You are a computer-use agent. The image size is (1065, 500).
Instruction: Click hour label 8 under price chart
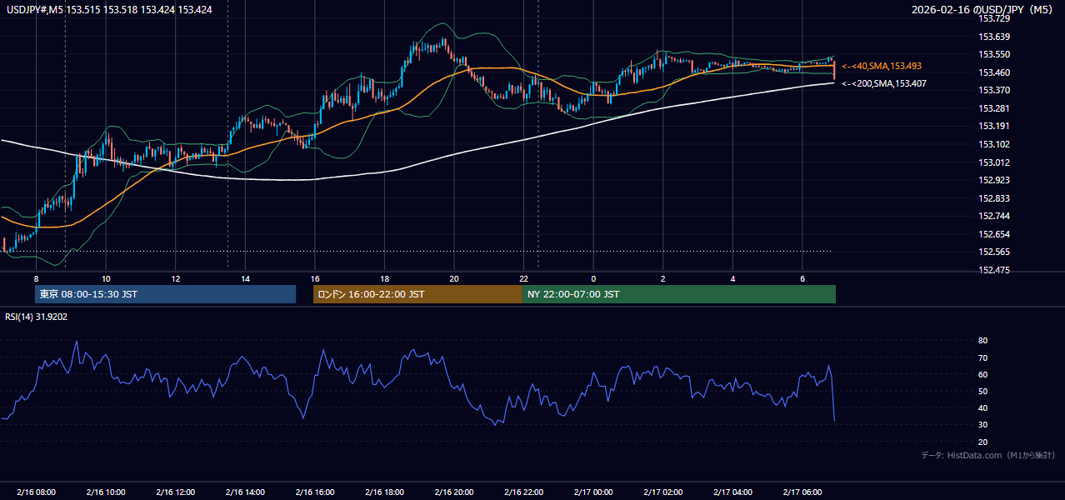pos(36,278)
